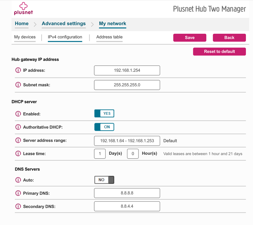
Task: Disable the DHCP server Enabled toggle
Action: pyautogui.click(x=104, y=113)
